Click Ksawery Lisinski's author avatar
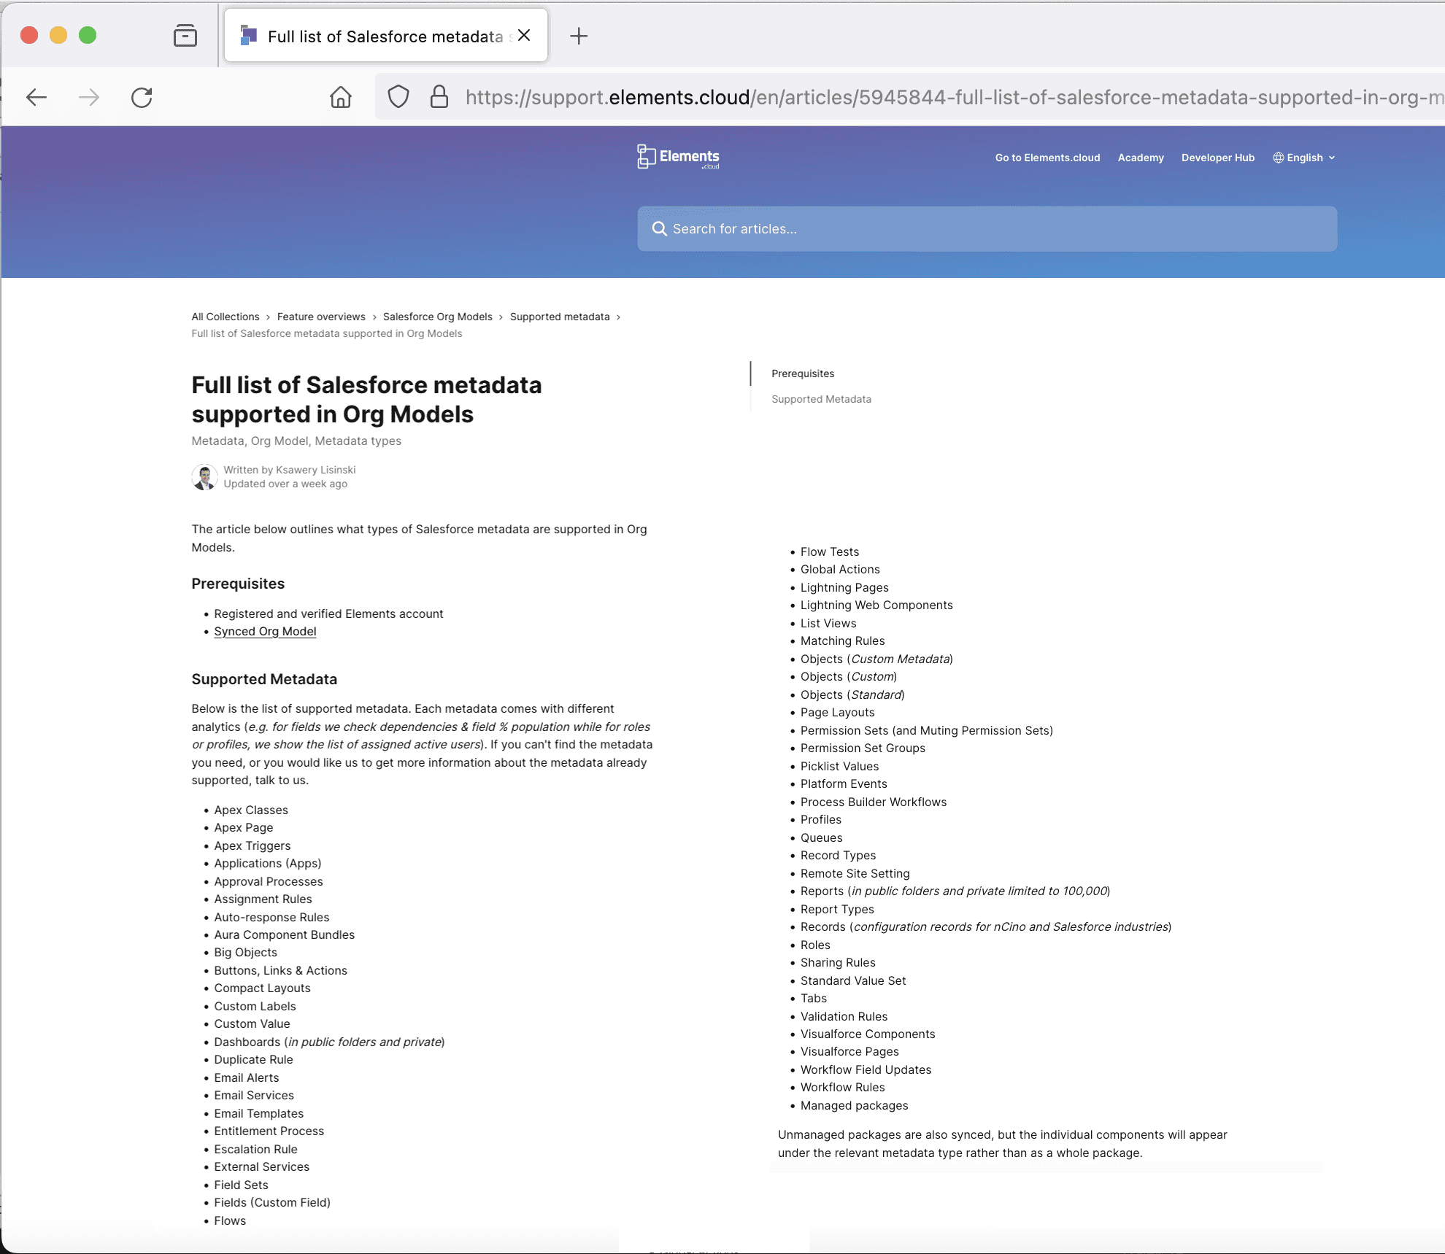Viewport: 1445px width, 1254px height. point(204,477)
